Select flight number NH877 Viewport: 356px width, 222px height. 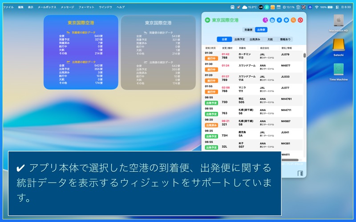(285, 66)
